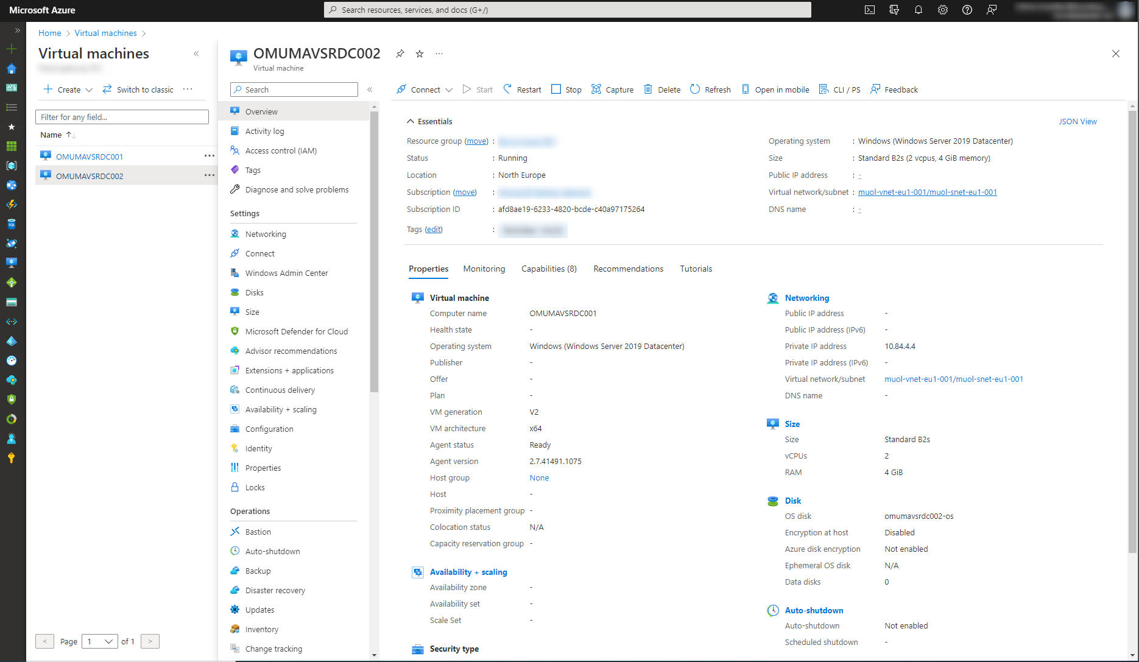Delete the virtual machine

point(661,89)
